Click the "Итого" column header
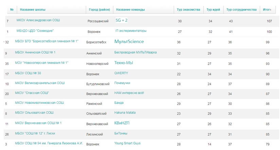The height and width of the screenshot is (150, 280). tap(267, 10)
